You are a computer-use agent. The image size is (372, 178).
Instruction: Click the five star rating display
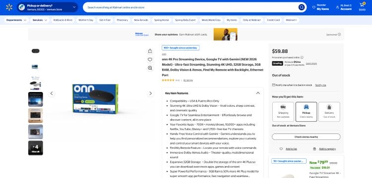coord(168,81)
